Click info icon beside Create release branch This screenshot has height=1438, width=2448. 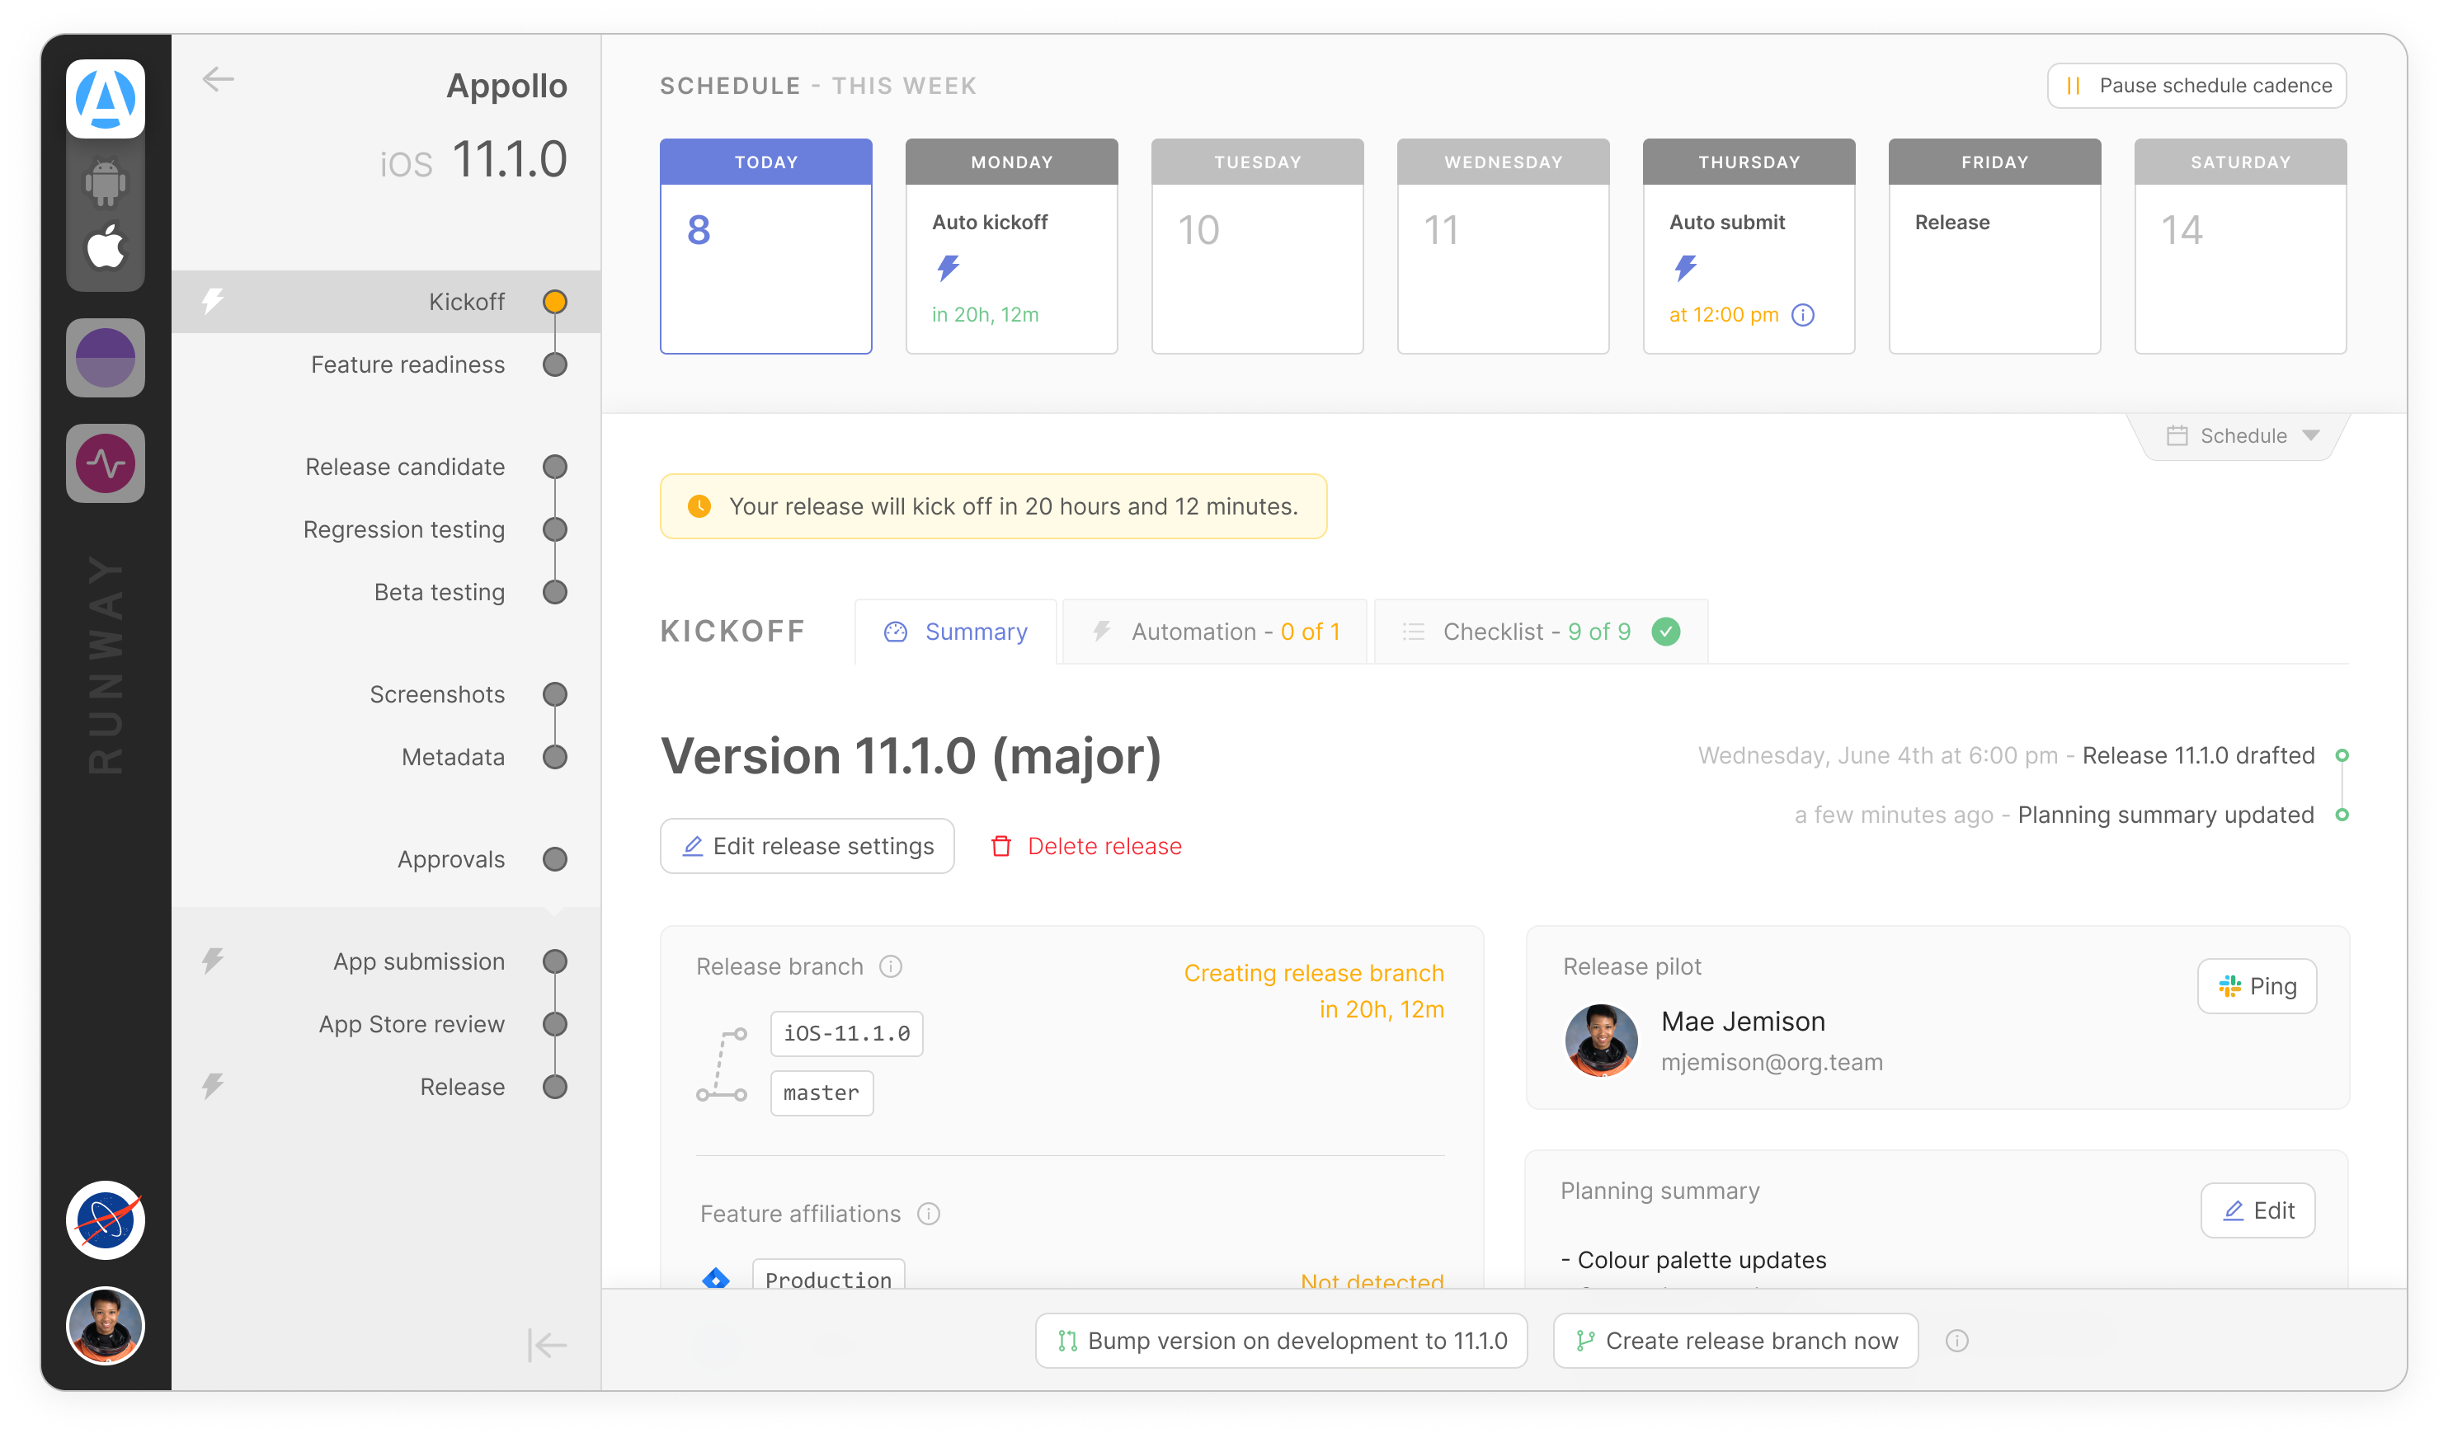point(1956,1341)
